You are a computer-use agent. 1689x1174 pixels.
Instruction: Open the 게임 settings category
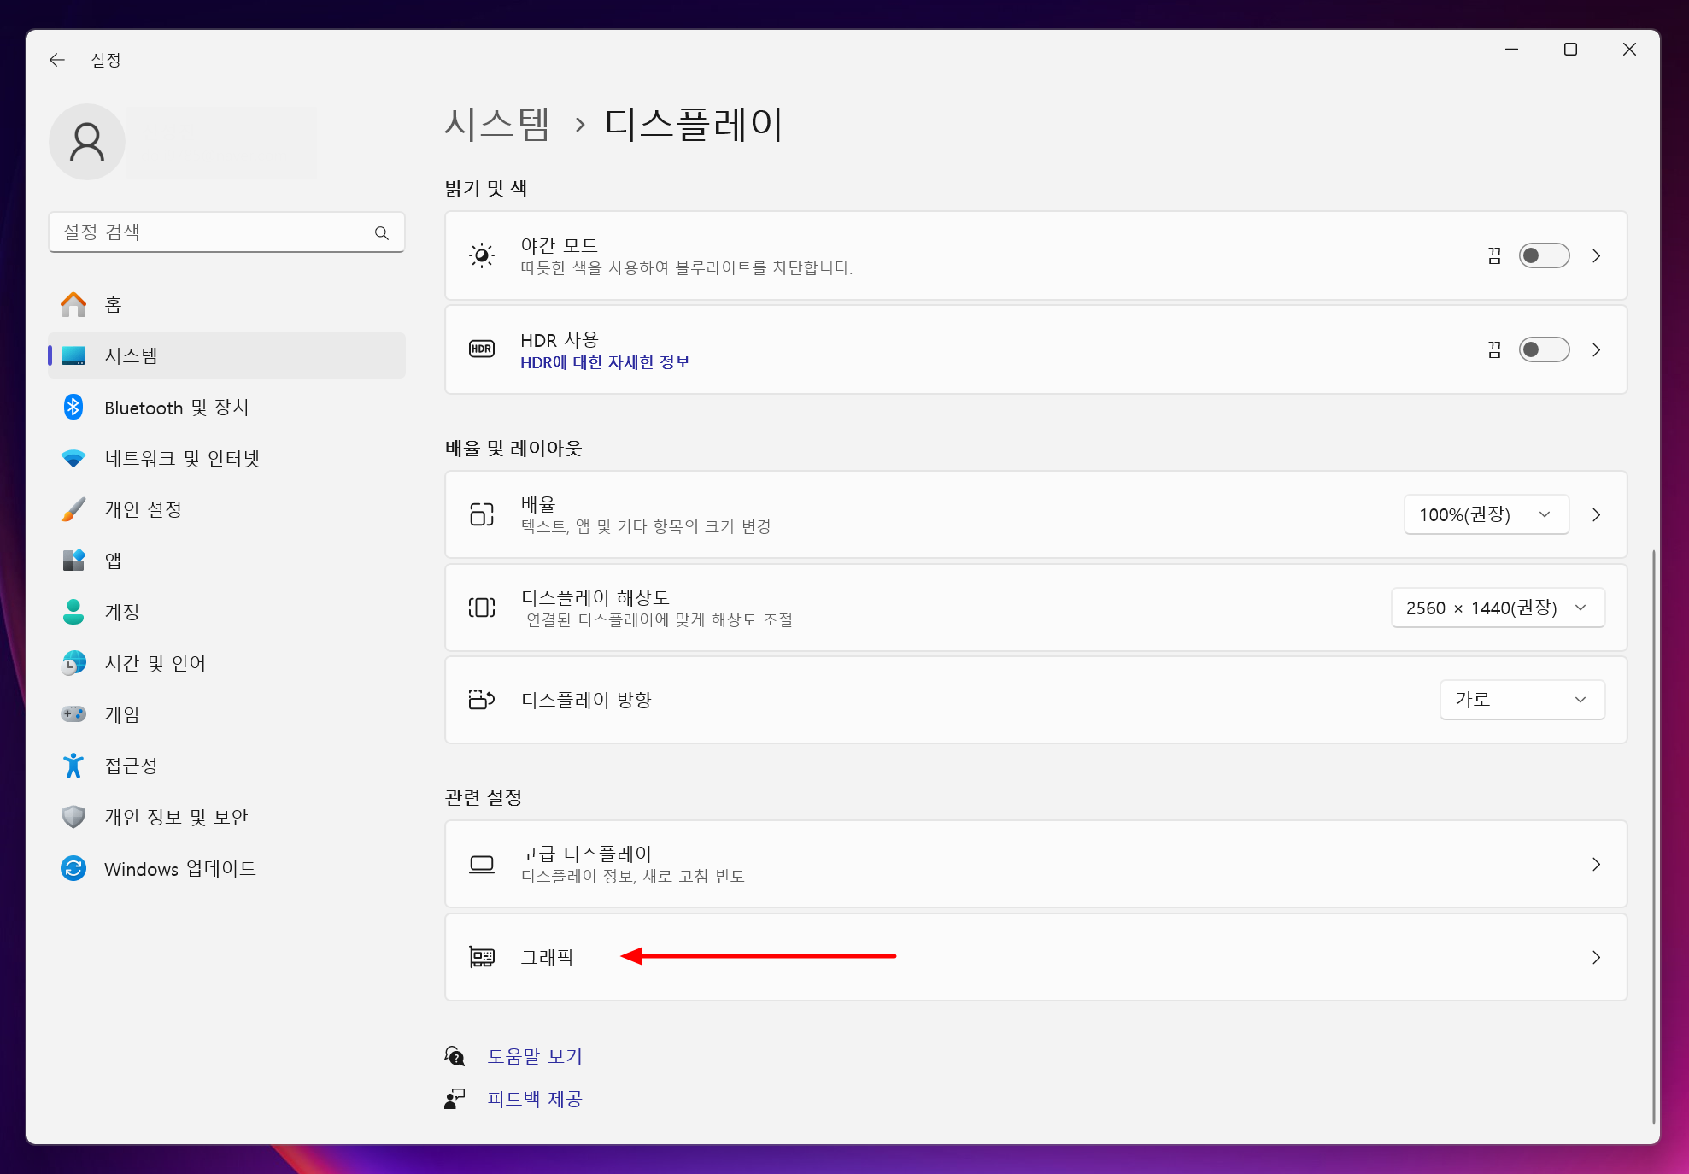pyautogui.click(x=121, y=714)
